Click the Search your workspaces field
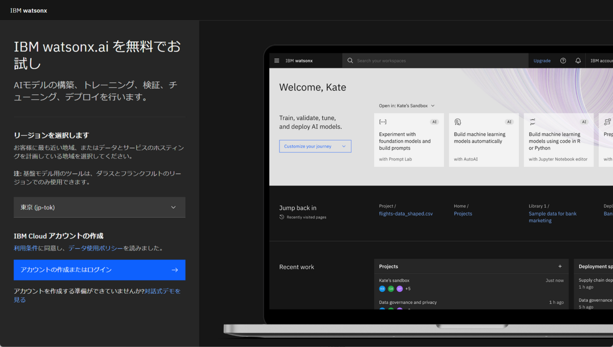613x347 pixels. click(x=435, y=60)
